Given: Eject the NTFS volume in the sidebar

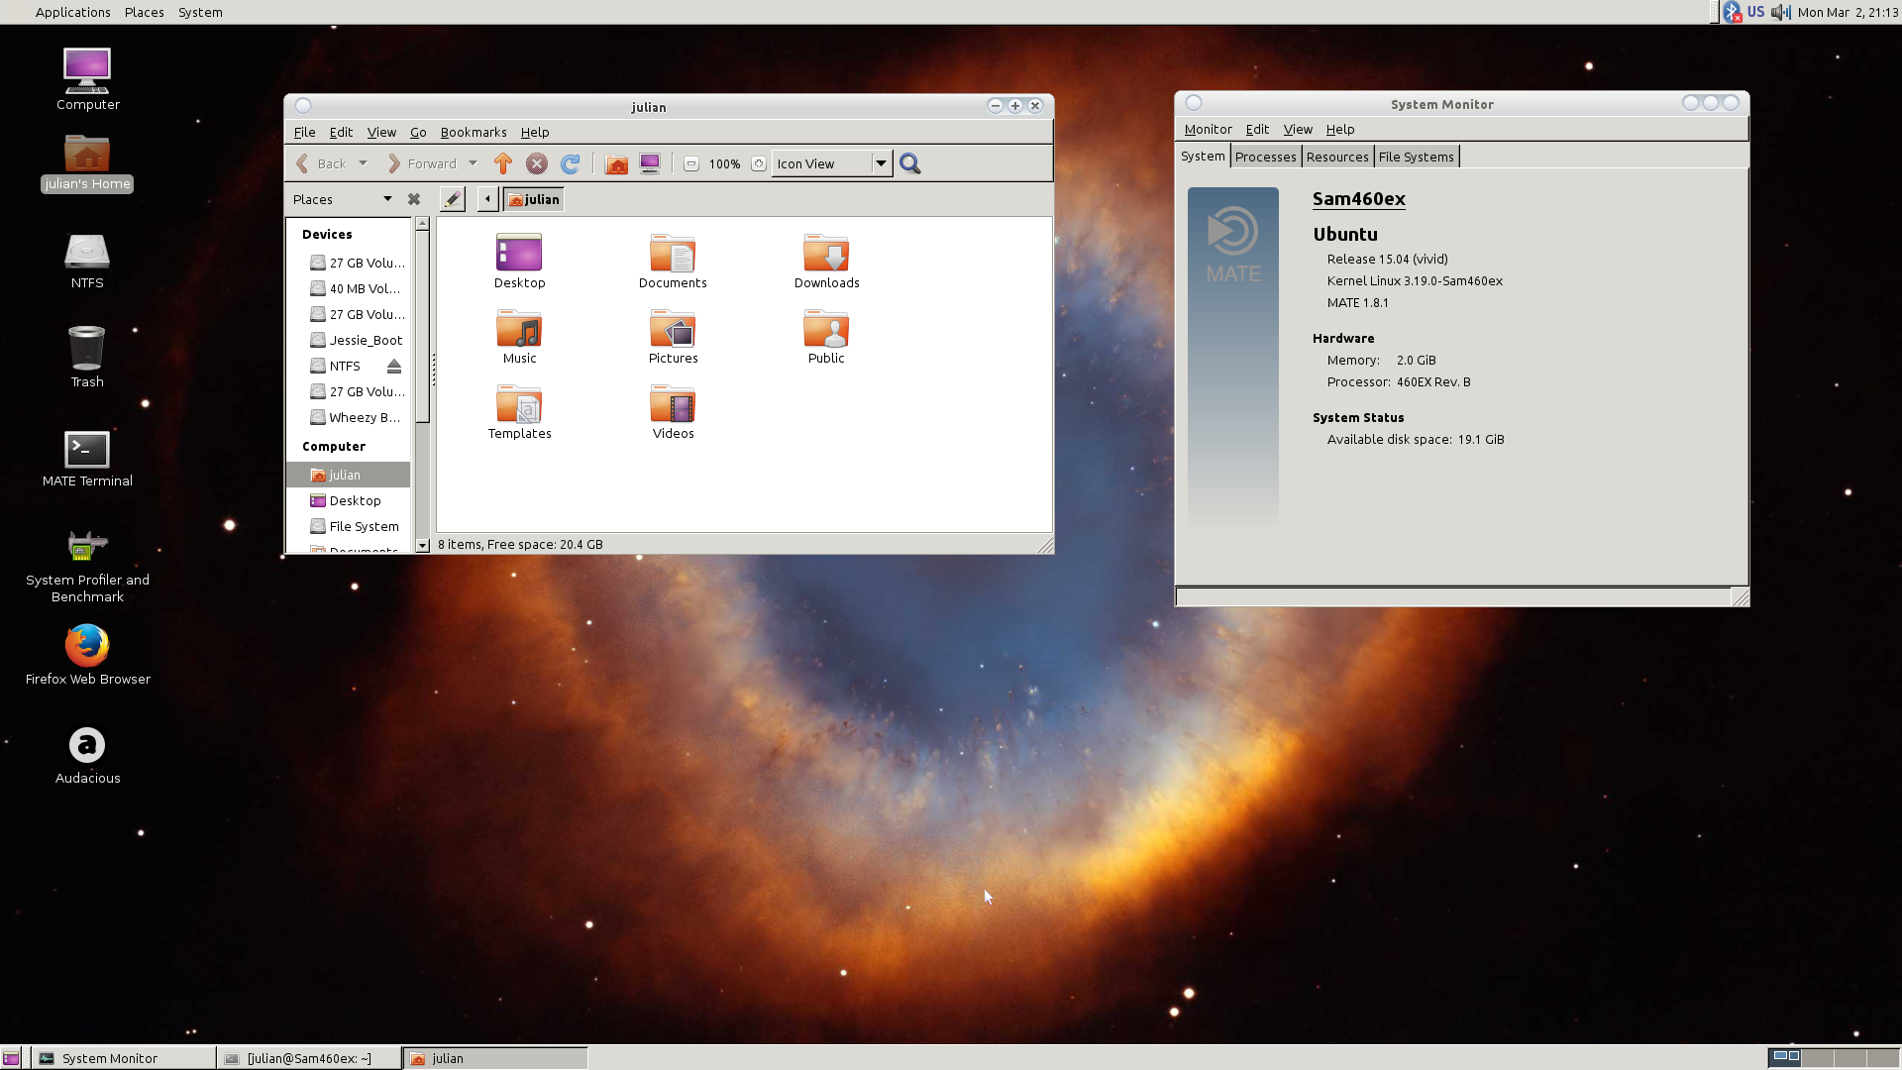Looking at the screenshot, I should click(x=394, y=366).
